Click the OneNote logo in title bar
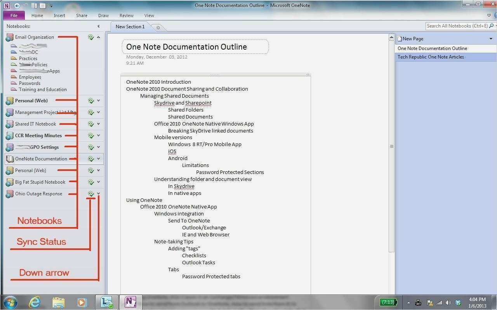This screenshot has width=497, height=310. click(x=7, y=6)
